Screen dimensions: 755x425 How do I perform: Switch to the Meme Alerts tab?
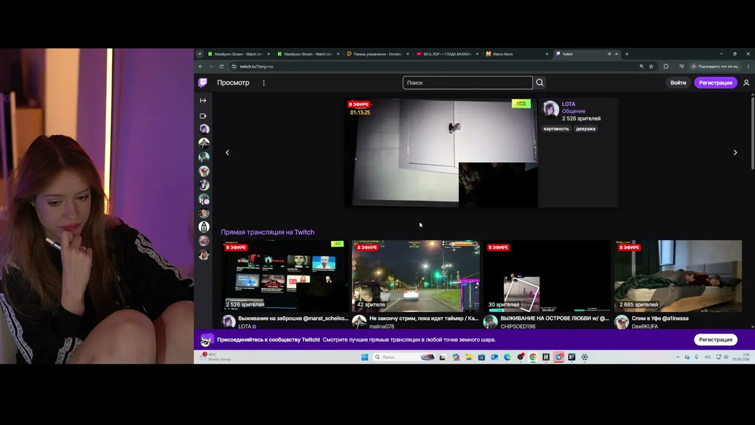click(x=517, y=54)
